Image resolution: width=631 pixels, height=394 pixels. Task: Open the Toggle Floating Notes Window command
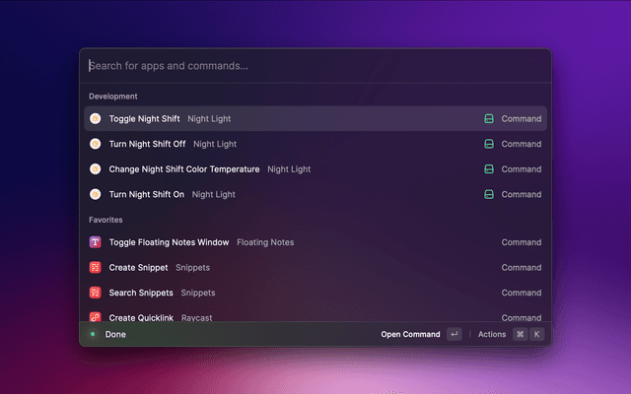(x=169, y=242)
